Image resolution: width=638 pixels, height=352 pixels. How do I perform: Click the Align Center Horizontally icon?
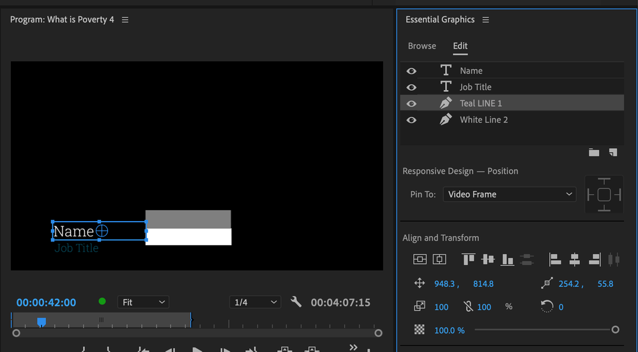[x=575, y=259]
